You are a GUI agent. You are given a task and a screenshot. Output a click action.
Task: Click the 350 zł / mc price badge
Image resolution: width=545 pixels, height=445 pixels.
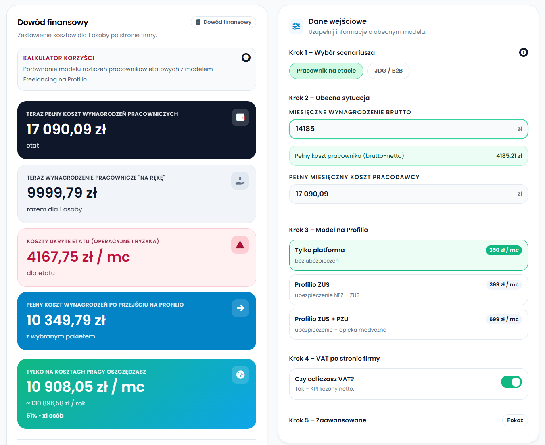(503, 250)
